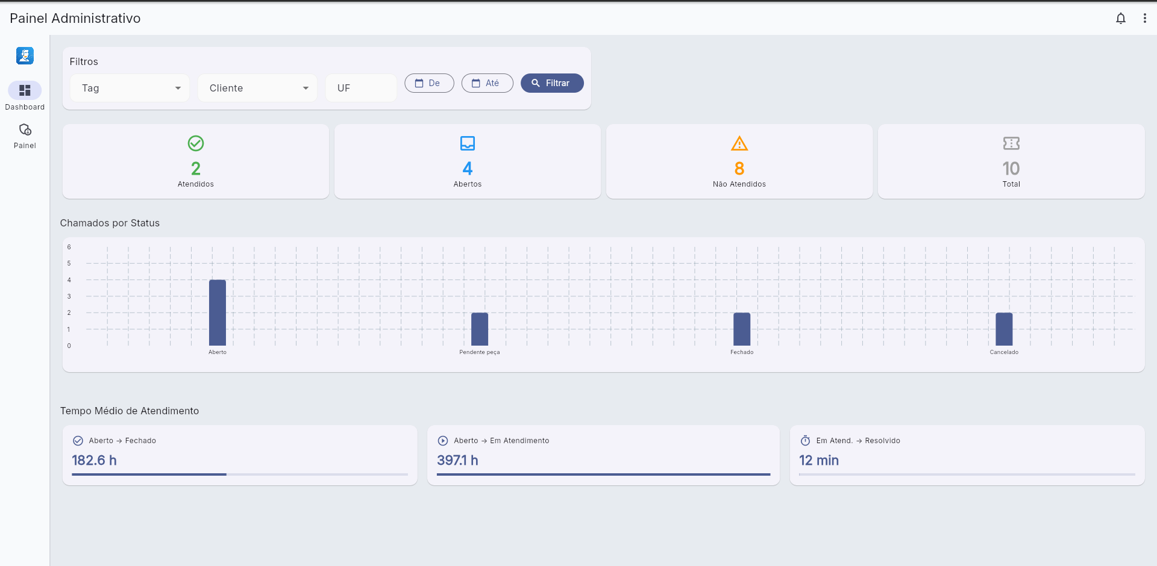
Task: Click the play icon beside Aberto → Em Atendimento
Action: click(x=443, y=441)
